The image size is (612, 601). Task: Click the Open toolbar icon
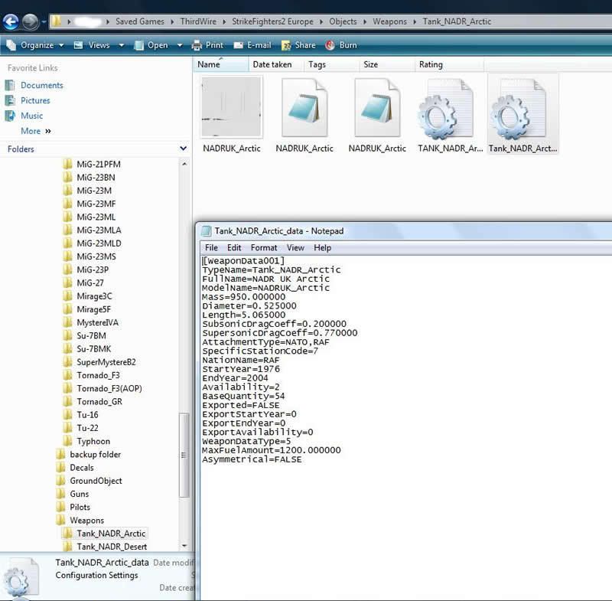pos(138,45)
